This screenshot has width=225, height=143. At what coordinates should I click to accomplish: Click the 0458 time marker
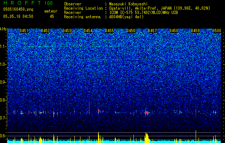coord(174,31)
